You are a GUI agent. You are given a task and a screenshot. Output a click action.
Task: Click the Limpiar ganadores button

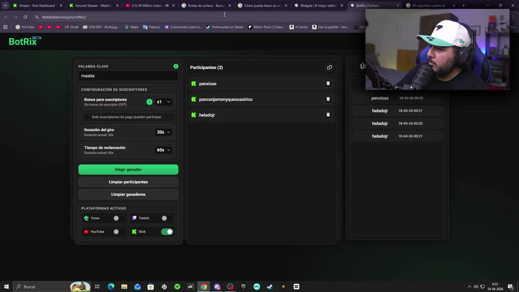pyautogui.click(x=128, y=194)
